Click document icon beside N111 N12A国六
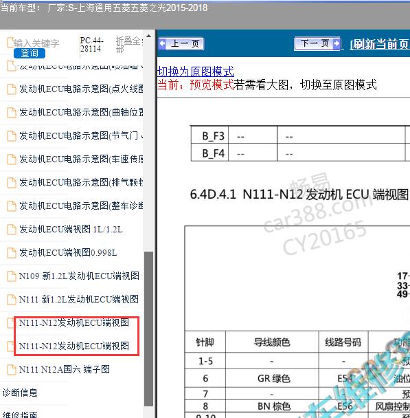Image resolution: width=410 pixels, height=418 pixels. click(11, 369)
